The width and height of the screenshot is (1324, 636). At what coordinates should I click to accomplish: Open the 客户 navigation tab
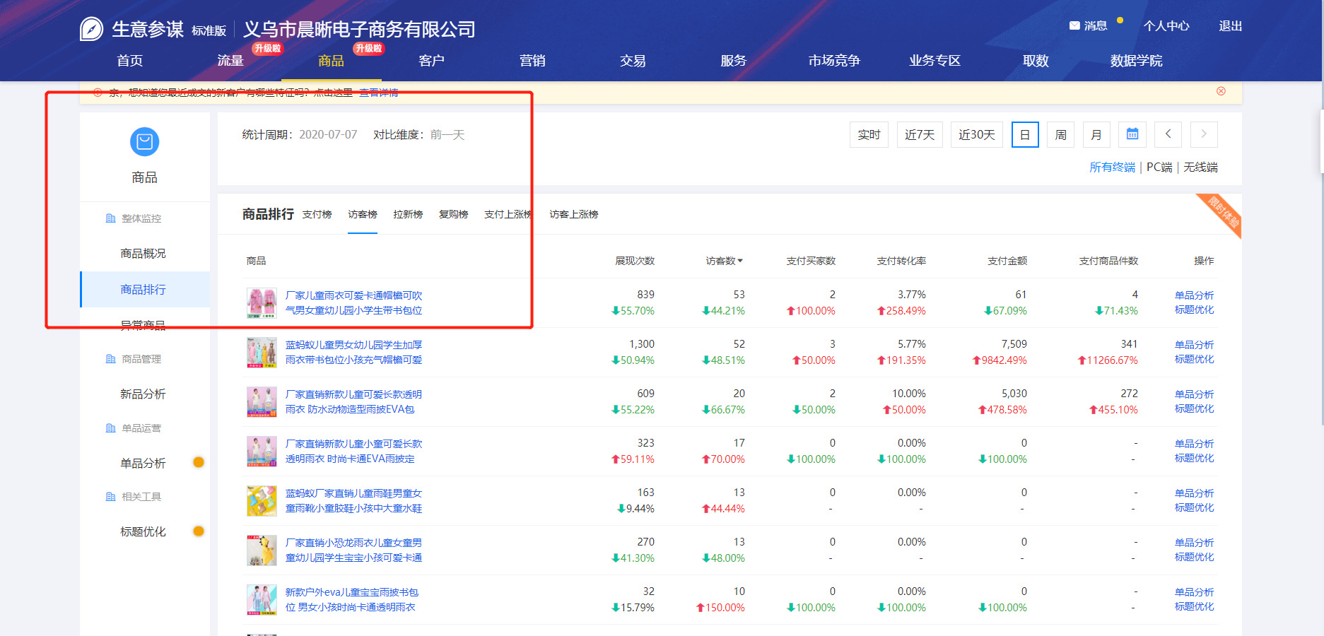click(x=431, y=61)
